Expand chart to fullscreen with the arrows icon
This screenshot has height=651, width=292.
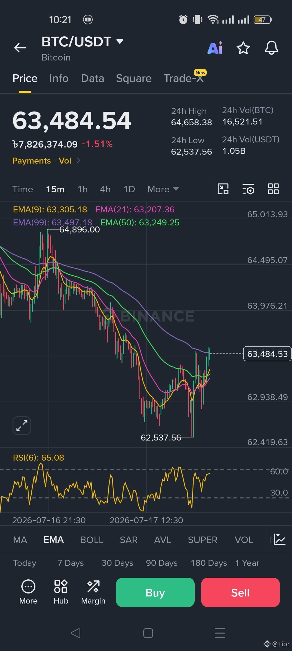click(22, 425)
